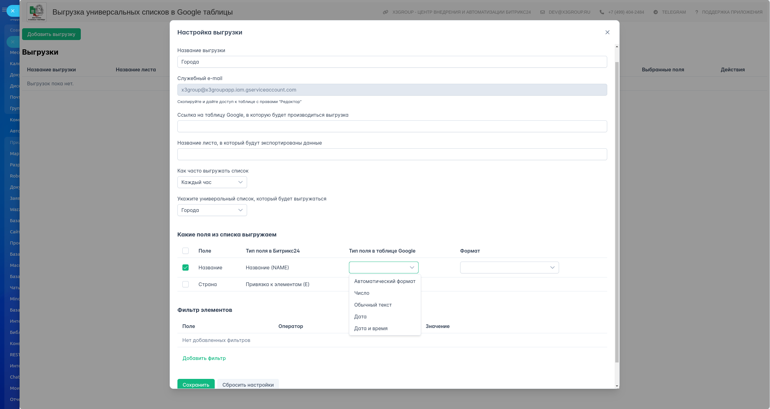Open the Города universal list dropdown
Screen dimensions: 770x409
212,210
